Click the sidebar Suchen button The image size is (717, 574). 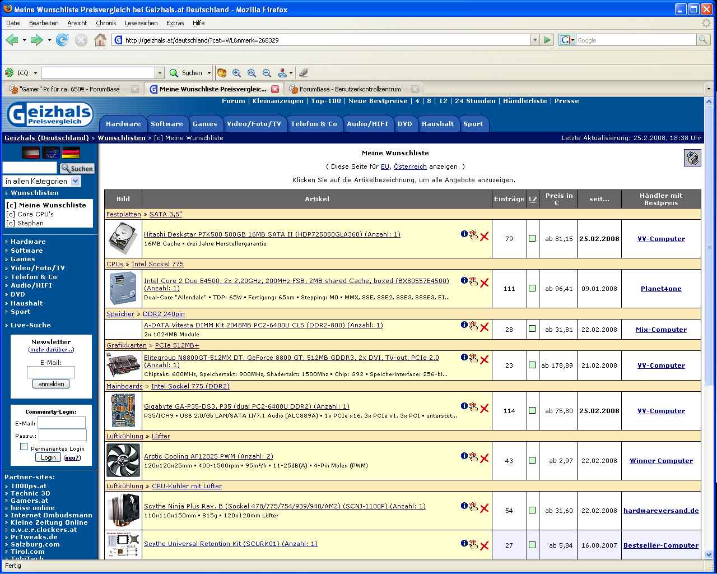[77, 168]
